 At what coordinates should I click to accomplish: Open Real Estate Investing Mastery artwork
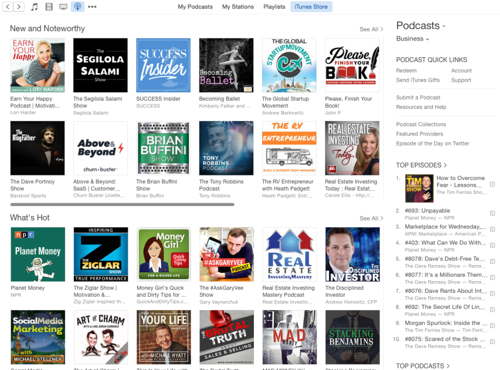[289, 254]
